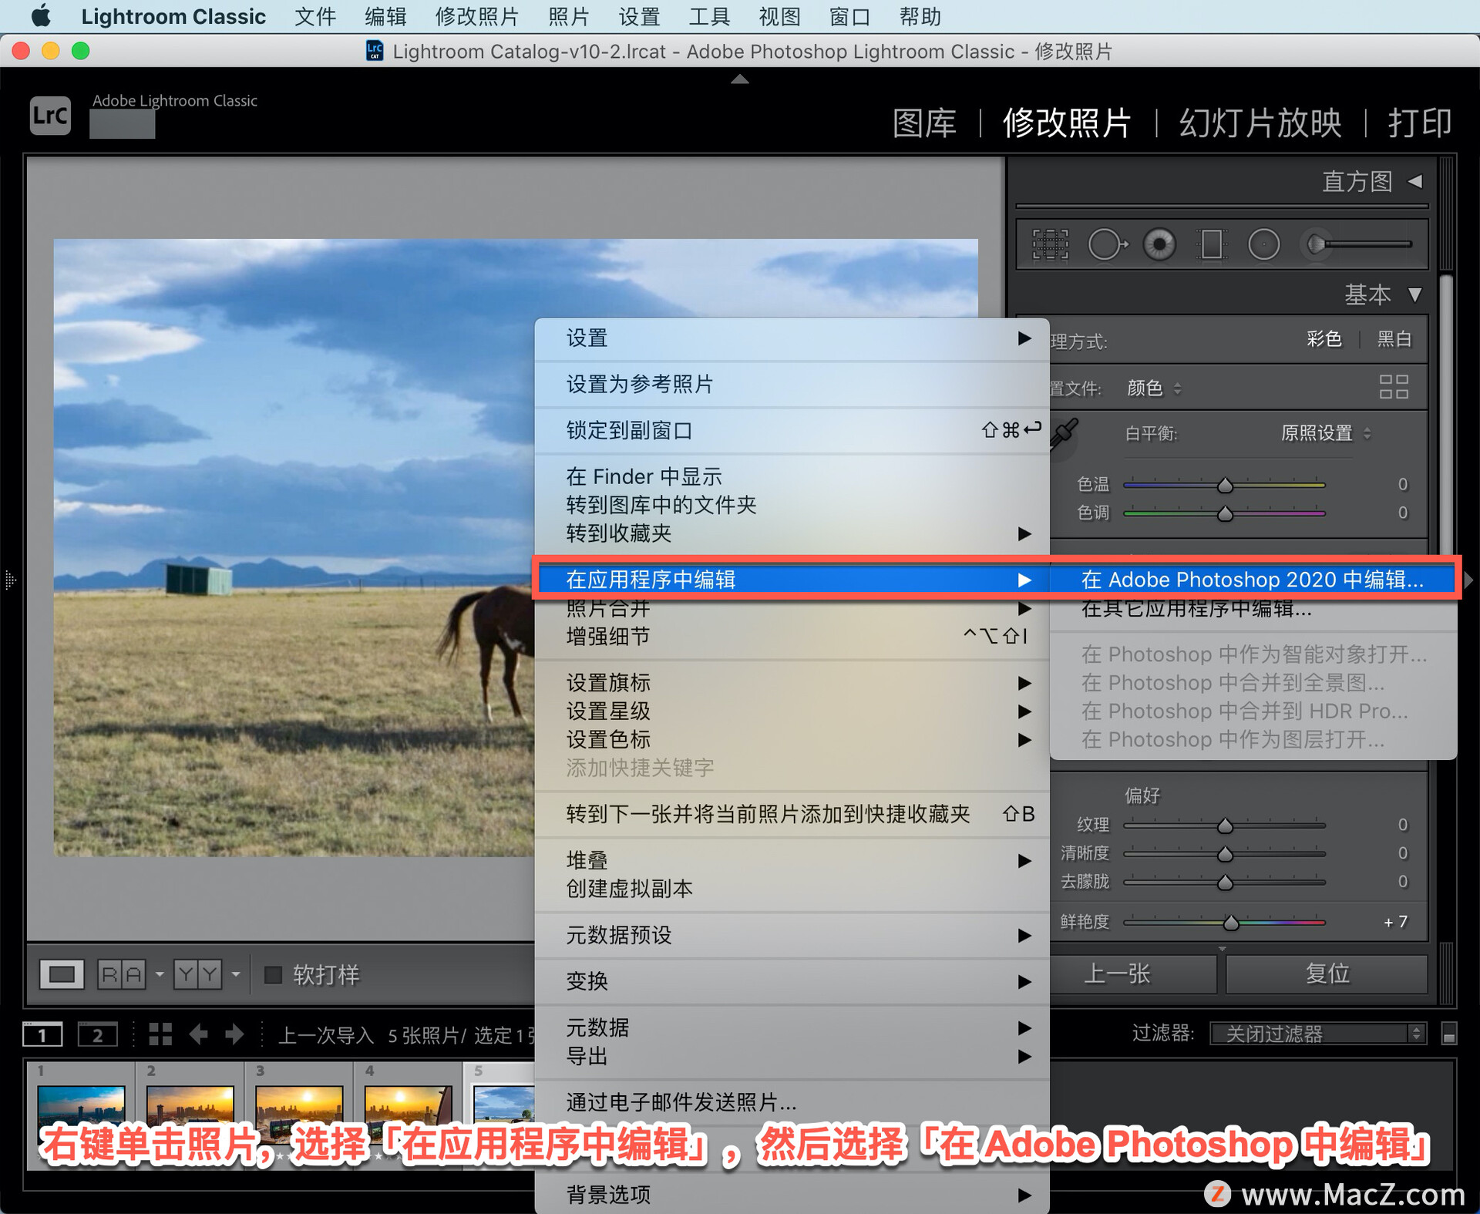This screenshot has width=1480, height=1214.
Task: Open the 颜色 profile dropdown
Action: (x=1154, y=388)
